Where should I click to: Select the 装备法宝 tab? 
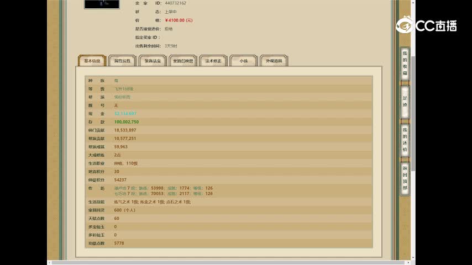click(x=153, y=61)
